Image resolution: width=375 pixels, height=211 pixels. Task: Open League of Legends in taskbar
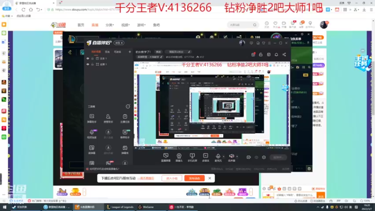click(x=120, y=207)
